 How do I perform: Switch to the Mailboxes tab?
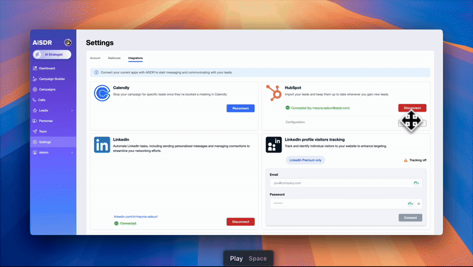pos(114,58)
